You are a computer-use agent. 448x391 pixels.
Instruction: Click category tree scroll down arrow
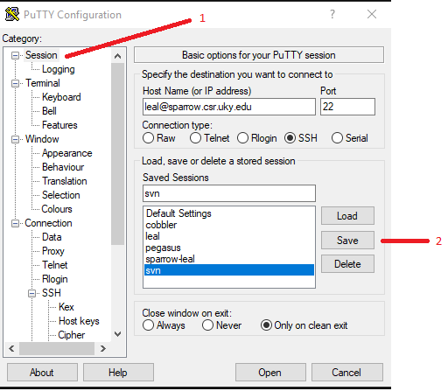(117, 334)
